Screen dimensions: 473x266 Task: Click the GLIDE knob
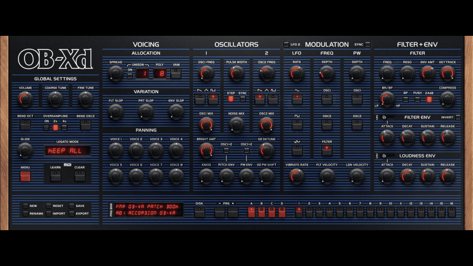26,150
